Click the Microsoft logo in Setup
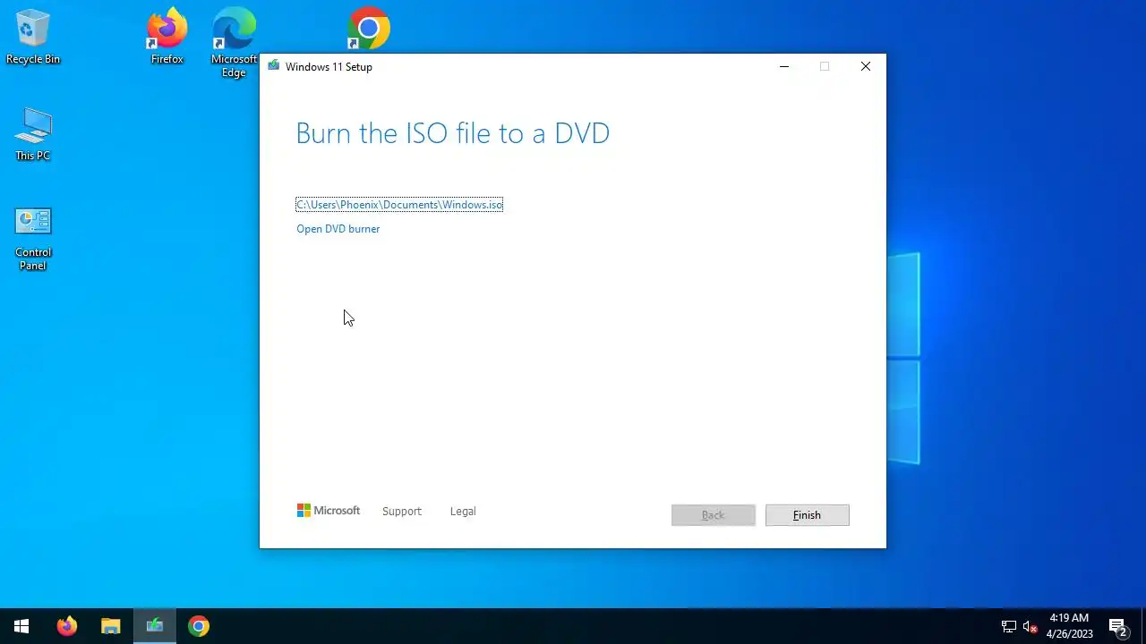The image size is (1146, 644). pos(329,511)
